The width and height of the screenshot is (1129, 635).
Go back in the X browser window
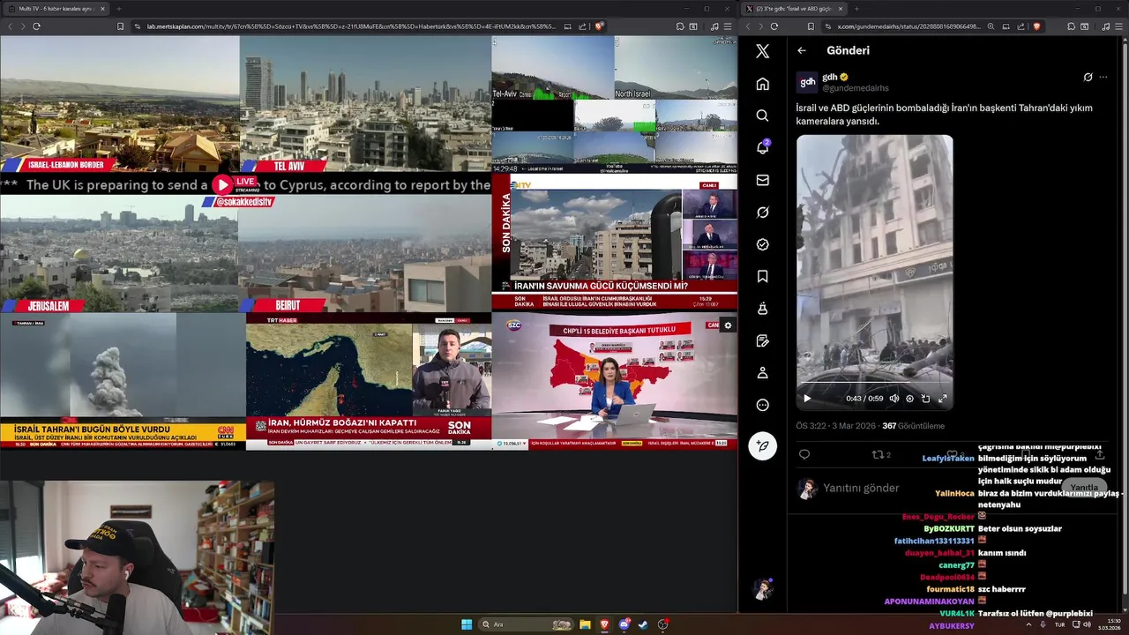pyautogui.click(x=748, y=26)
